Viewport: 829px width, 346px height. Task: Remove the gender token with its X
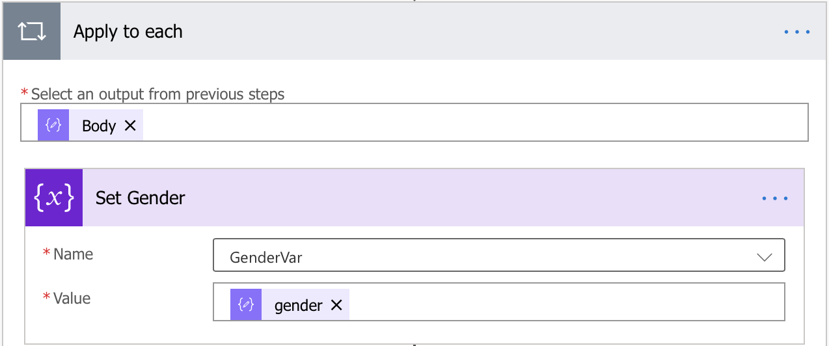point(336,305)
